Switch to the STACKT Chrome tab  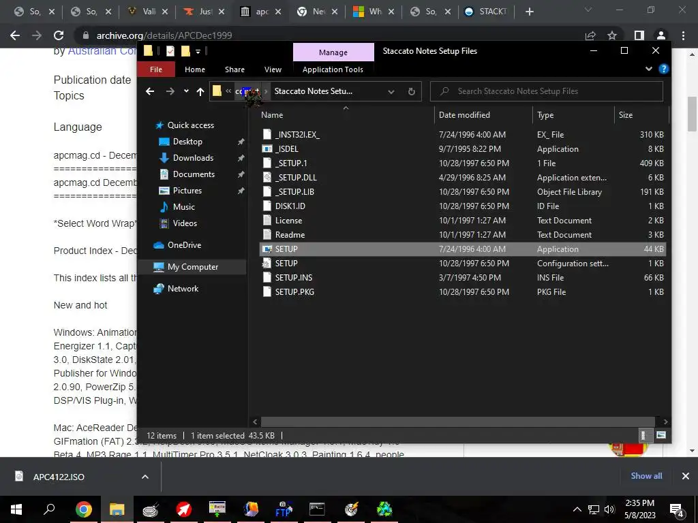click(x=485, y=12)
